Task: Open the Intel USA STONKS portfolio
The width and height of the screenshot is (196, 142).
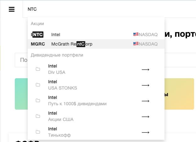Action: pyautogui.click(x=96, y=85)
